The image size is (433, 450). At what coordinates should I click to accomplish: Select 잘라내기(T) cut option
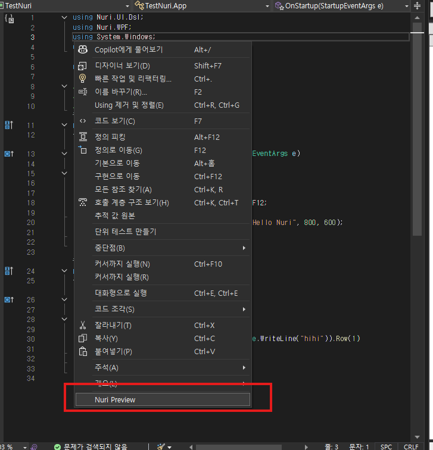[x=163, y=326]
